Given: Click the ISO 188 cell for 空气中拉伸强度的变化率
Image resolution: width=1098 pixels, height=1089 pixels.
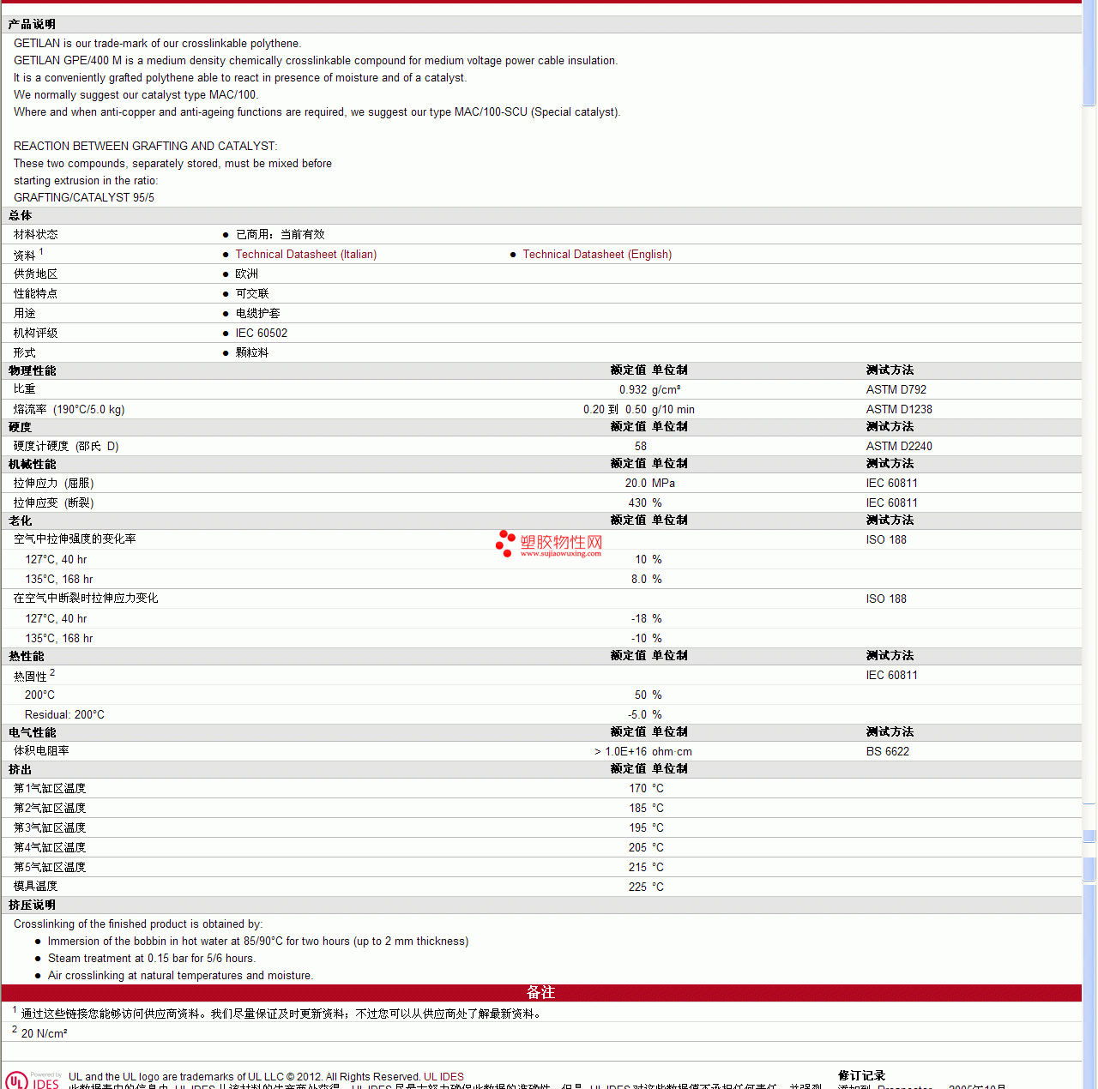Looking at the screenshot, I should pos(886,540).
